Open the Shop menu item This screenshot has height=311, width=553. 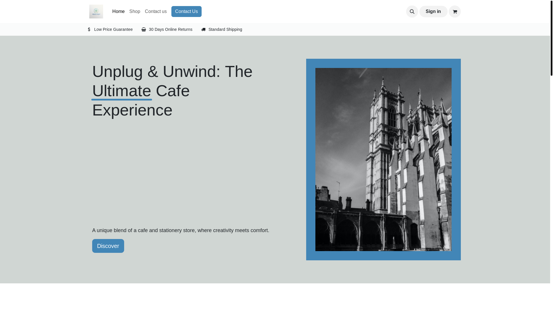click(135, 12)
